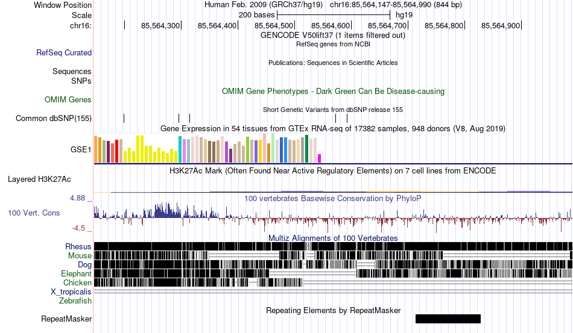573x333 pixels.
Task: Click the Basewise Conservation by PhyloP title
Action: pyautogui.click(x=333, y=198)
